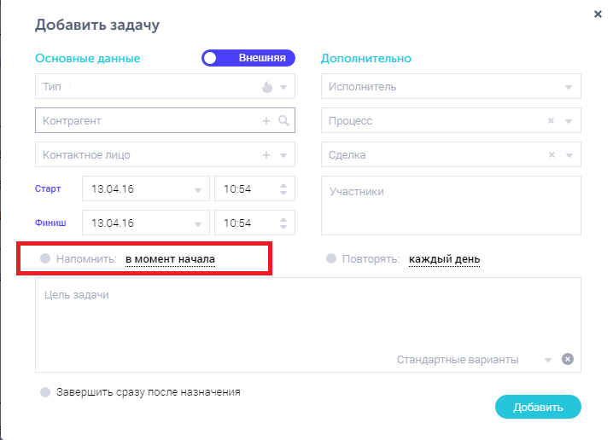The width and height of the screenshot is (613, 440).
Task: Click the 'каждый день' repeat link
Action: (x=444, y=258)
